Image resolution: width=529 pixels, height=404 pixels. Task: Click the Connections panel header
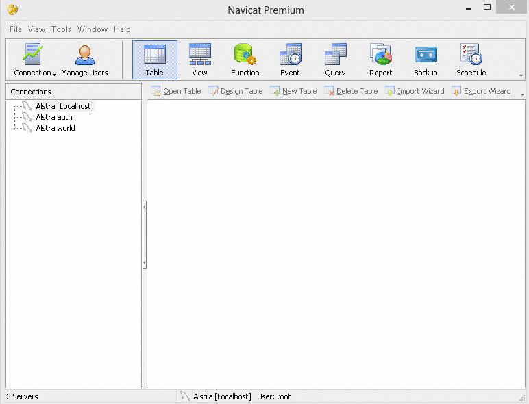pos(73,91)
